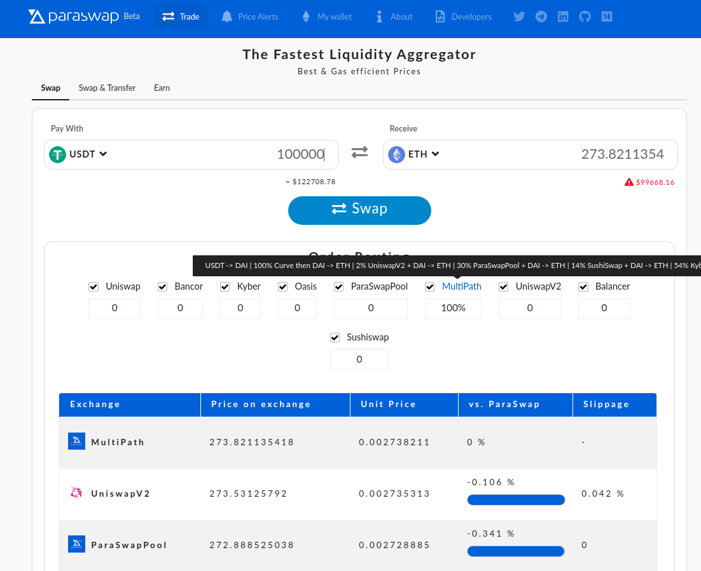Click the Uniswap percentage field
701x571 pixels.
(115, 309)
